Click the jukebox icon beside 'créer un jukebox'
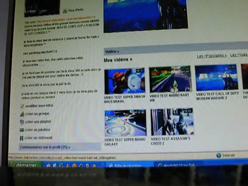Image resolution: width=248 pixels, height=186 pixels. (x=22, y=130)
